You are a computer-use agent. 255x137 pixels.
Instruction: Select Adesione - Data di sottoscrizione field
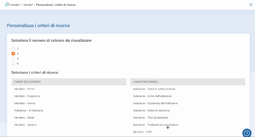point(154,89)
